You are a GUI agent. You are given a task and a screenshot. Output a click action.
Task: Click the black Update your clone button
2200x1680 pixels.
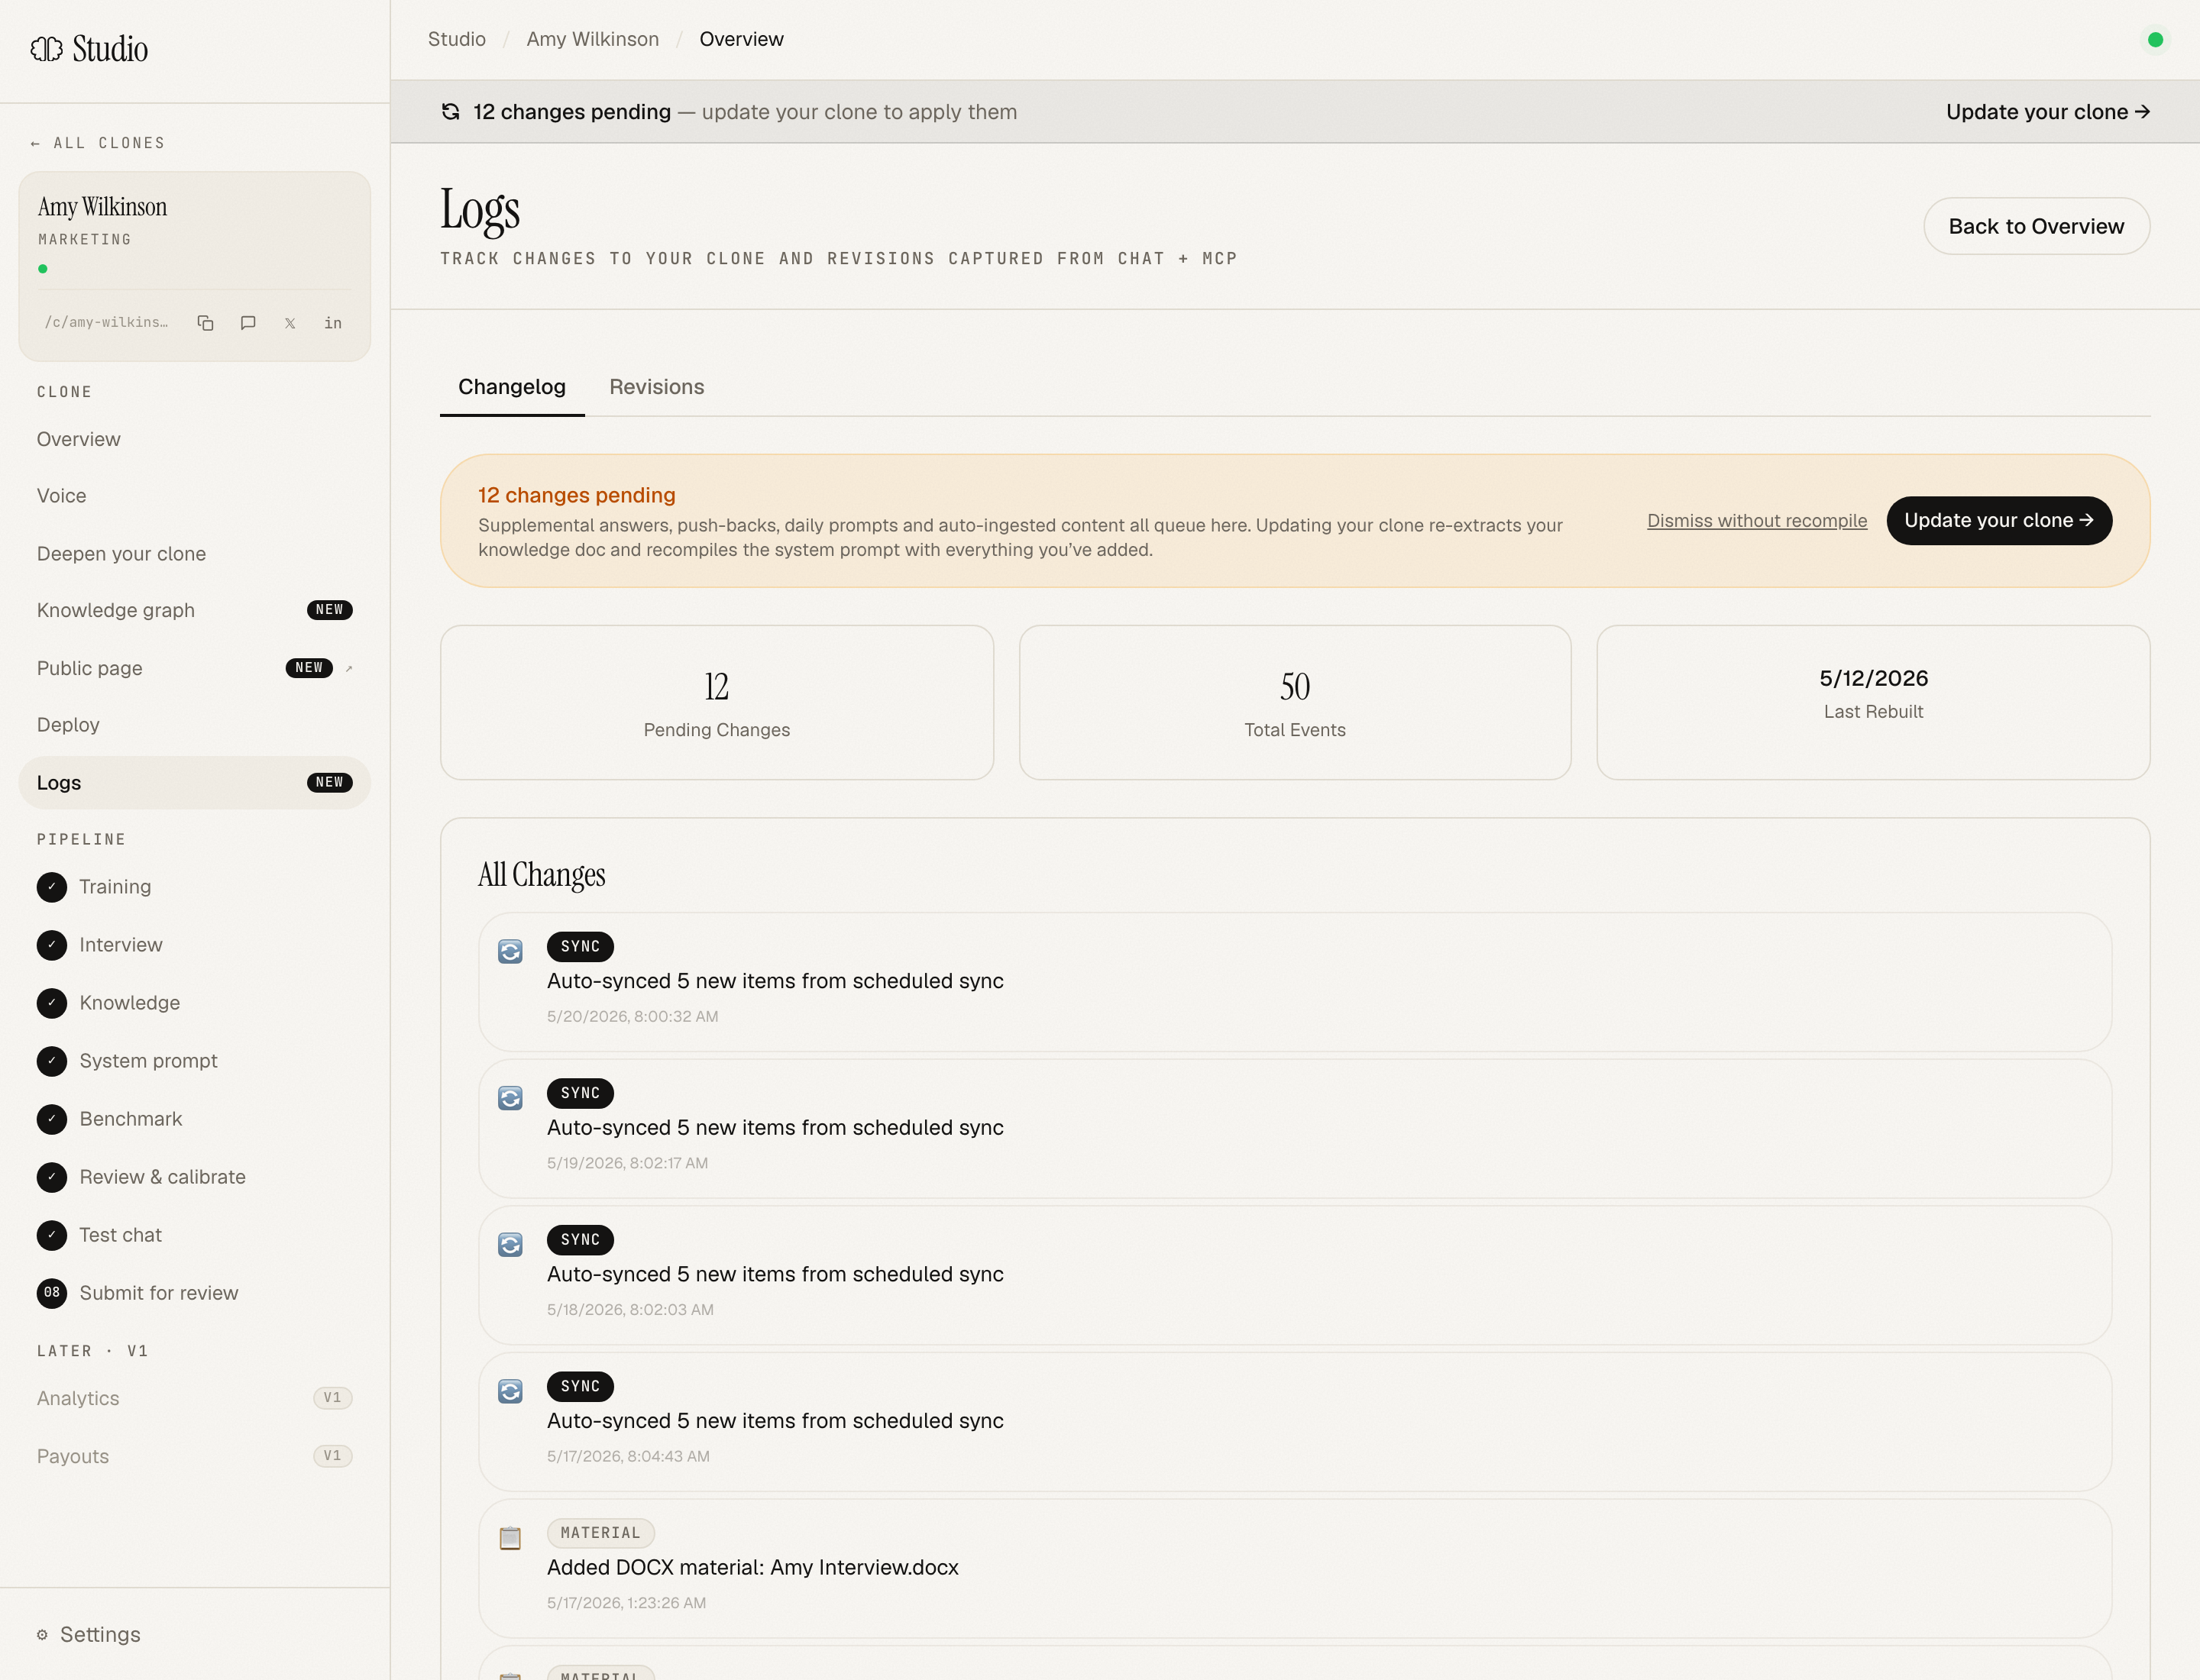coord(1999,520)
